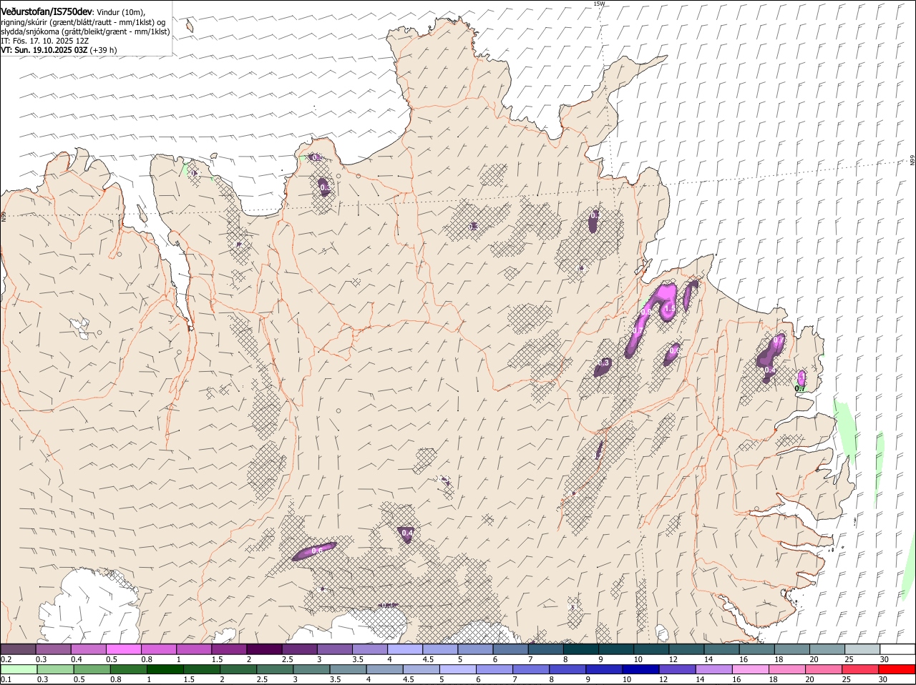Click the small island off the northwest coast
The image size is (916, 685).
pyautogui.click(x=190, y=26)
